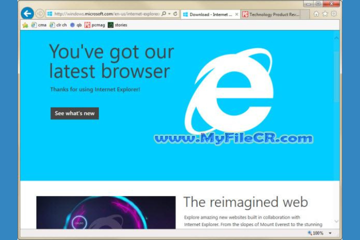Open Favorites star icon
Screen dimensions: 360x240
tap(325, 14)
